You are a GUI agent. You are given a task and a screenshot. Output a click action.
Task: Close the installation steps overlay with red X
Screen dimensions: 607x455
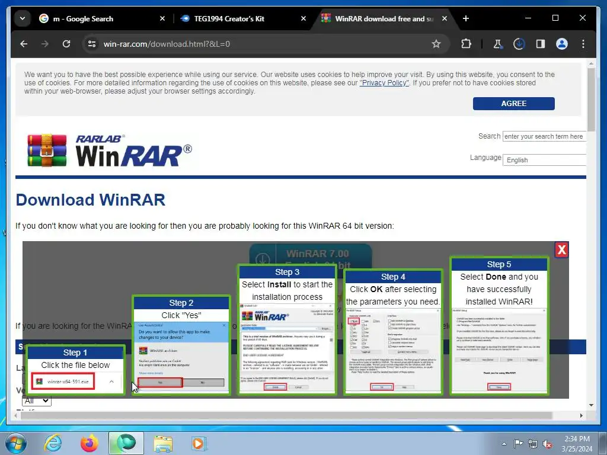(562, 250)
